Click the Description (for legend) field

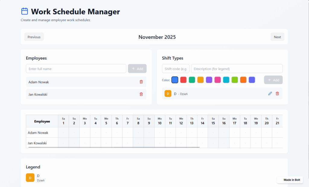(x=237, y=69)
